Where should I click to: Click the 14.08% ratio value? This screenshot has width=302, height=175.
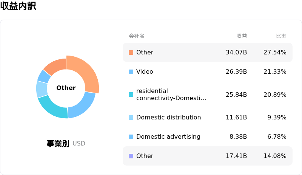[x=275, y=156]
